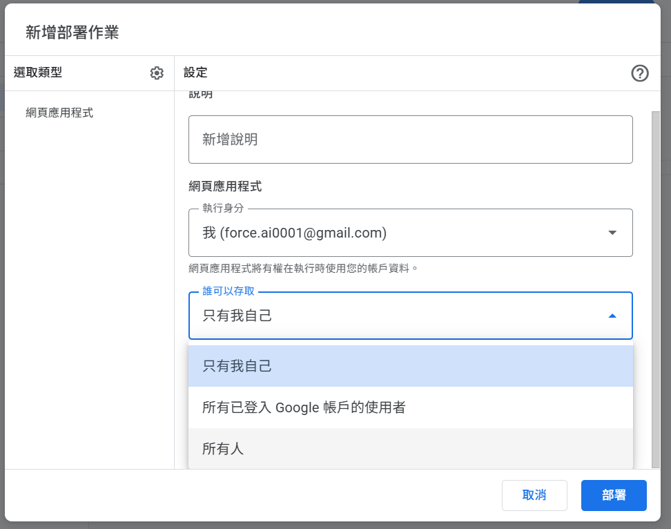Click the 取消 button
This screenshot has width=671, height=529.
click(x=534, y=495)
